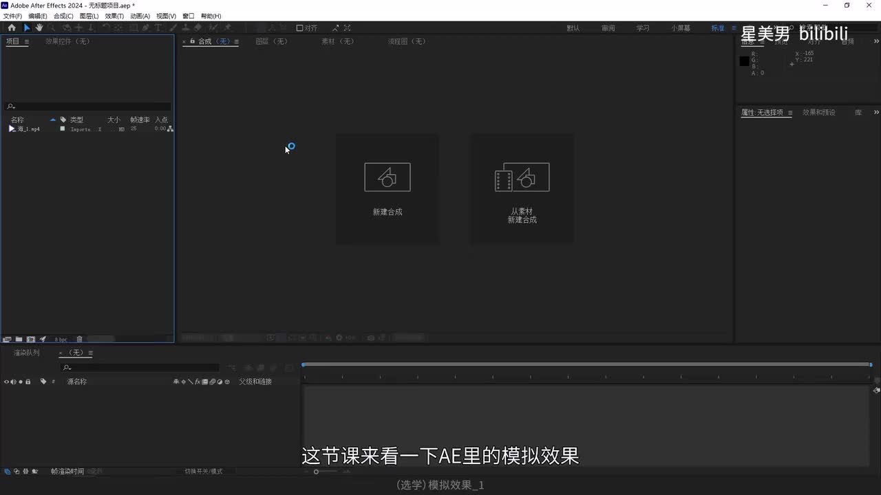Toggle the lock column header
Viewport: 881px width, 495px height.
[28, 382]
